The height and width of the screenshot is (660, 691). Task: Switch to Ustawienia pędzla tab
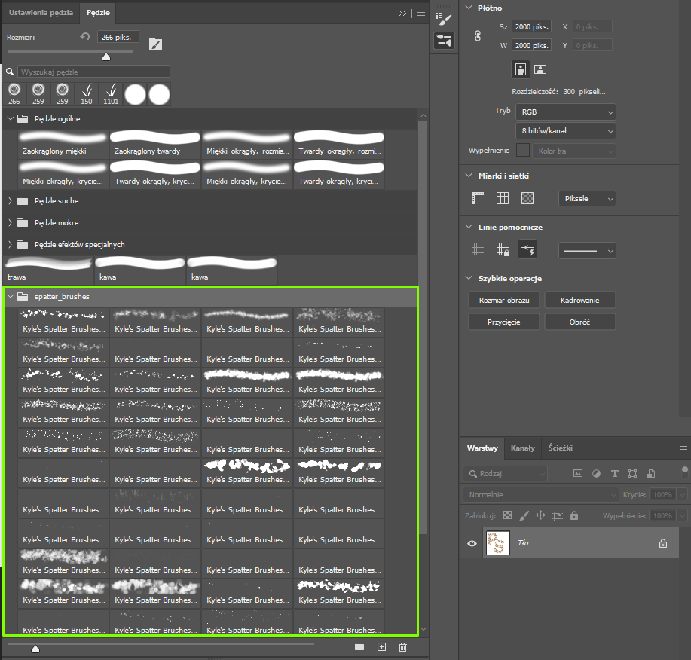pyautogui.click(x=41, y=12)
